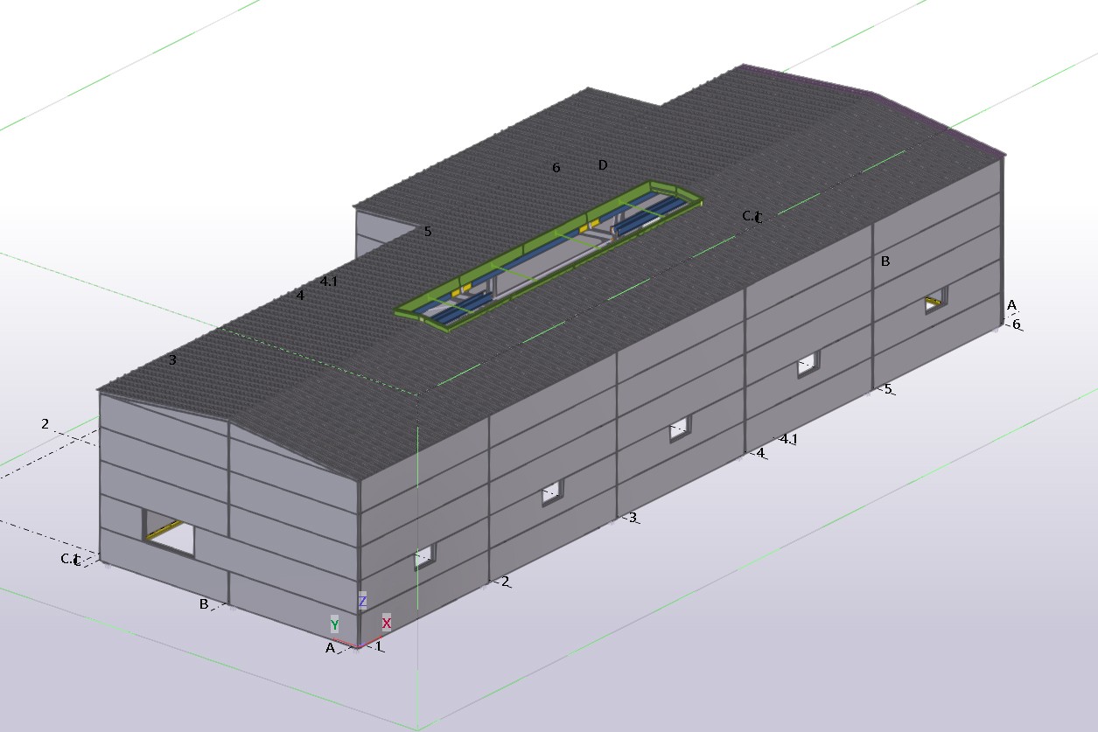1098x732 pixels.
Task: Select grid label 2 left of the building
Action: [45, 424]
